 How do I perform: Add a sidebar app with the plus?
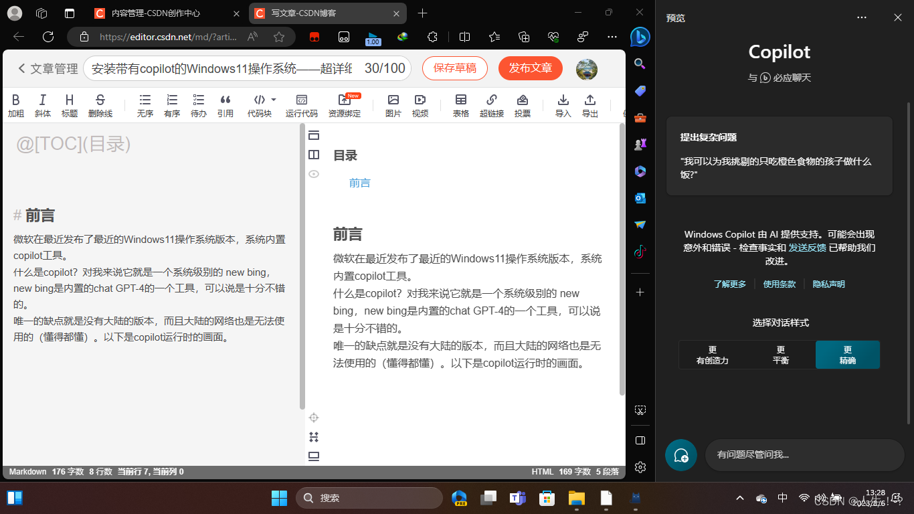pyautogui.click(x=640, y=292)
